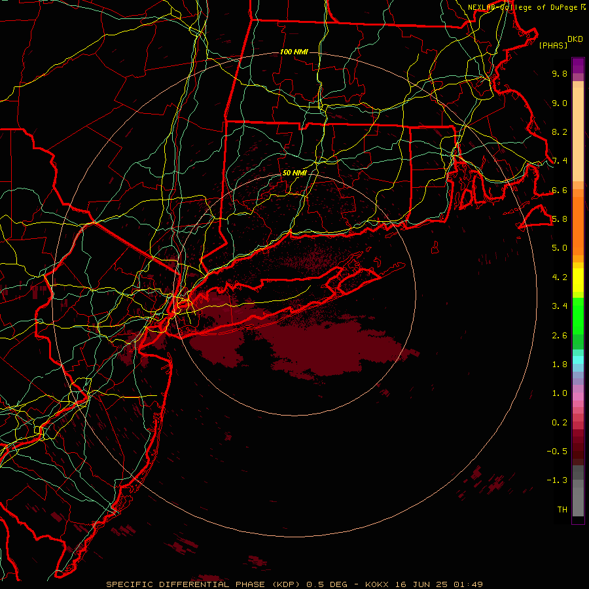Click the Martha's Vineyard island outline
Screen dimensions: 589x589
(537, 218)
